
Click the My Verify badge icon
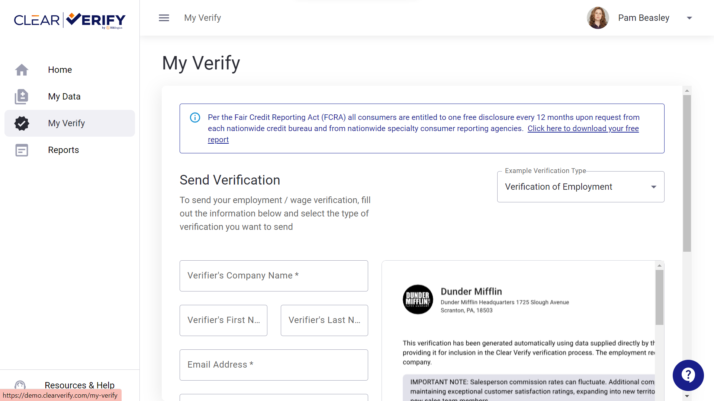22,123
